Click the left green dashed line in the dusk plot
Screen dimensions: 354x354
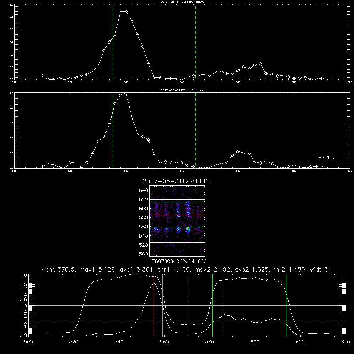[x=113, y=131]
